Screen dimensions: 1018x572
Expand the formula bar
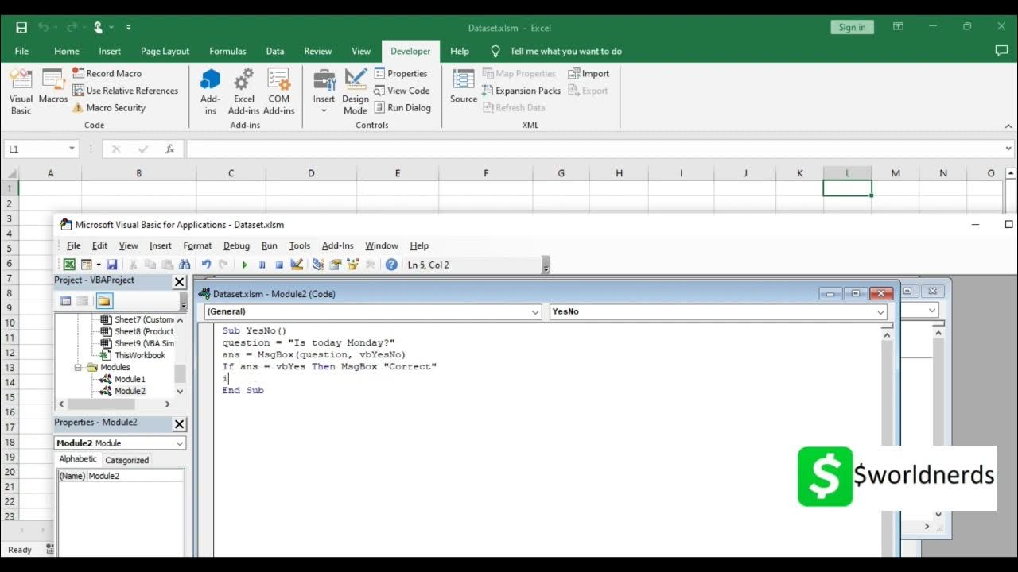point(1009,149)
